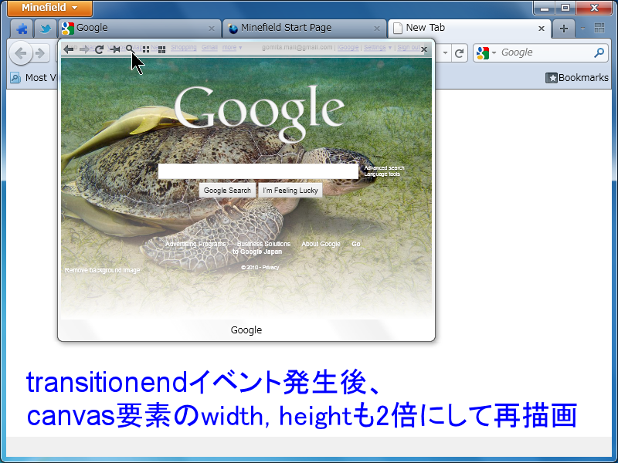Open the pinned puzzle-piece add-ons tab
Image resolution: width=618 pixels, height=463 pixels.
[x=22, y=29]
